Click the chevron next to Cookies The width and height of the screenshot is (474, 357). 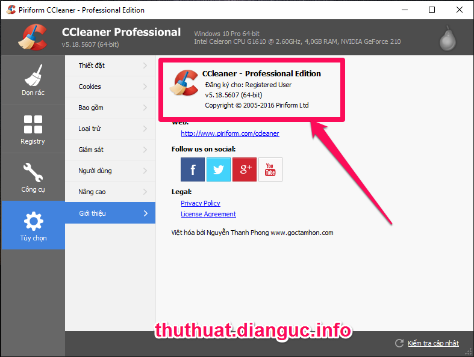(145, 87)
